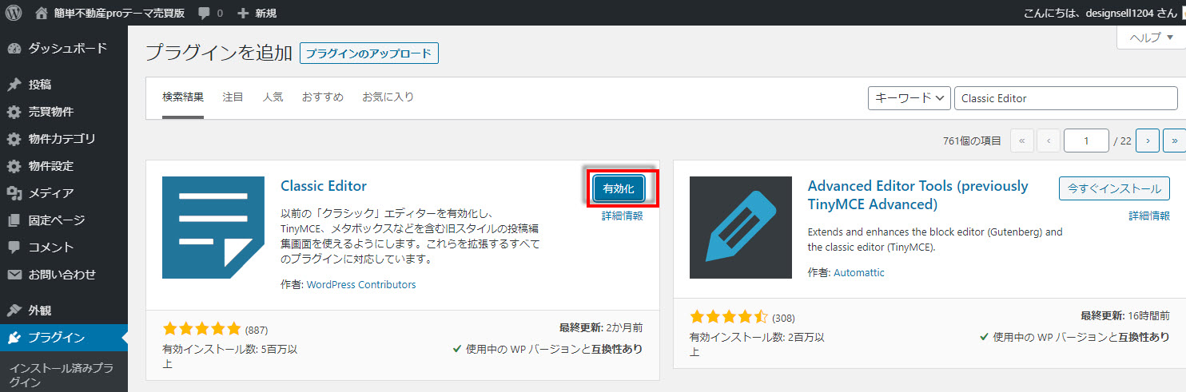Jump to last page of results

pyautogui.click(x=1173, y=141)
